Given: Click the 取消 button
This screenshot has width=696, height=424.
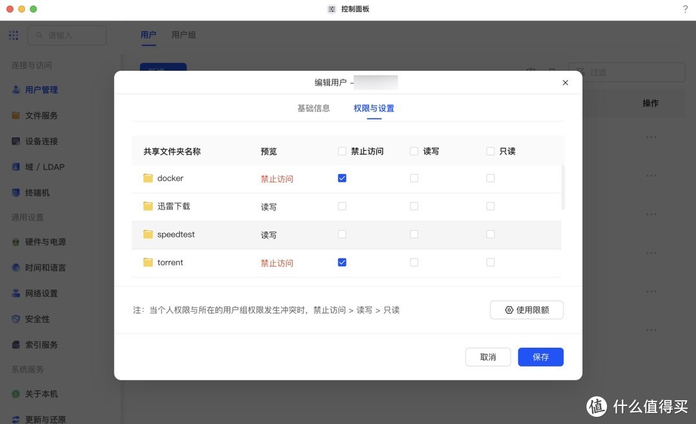Looking at the screenshot, I should point(488,357).
